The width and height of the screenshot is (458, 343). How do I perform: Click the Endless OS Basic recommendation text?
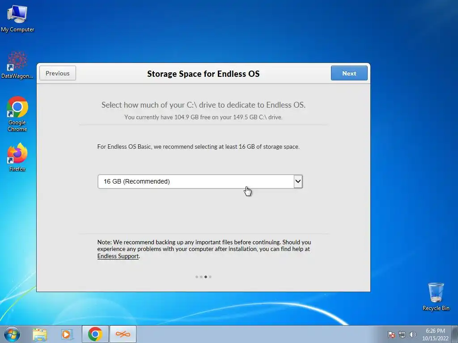pyautogui.click(x=198, y=146)
